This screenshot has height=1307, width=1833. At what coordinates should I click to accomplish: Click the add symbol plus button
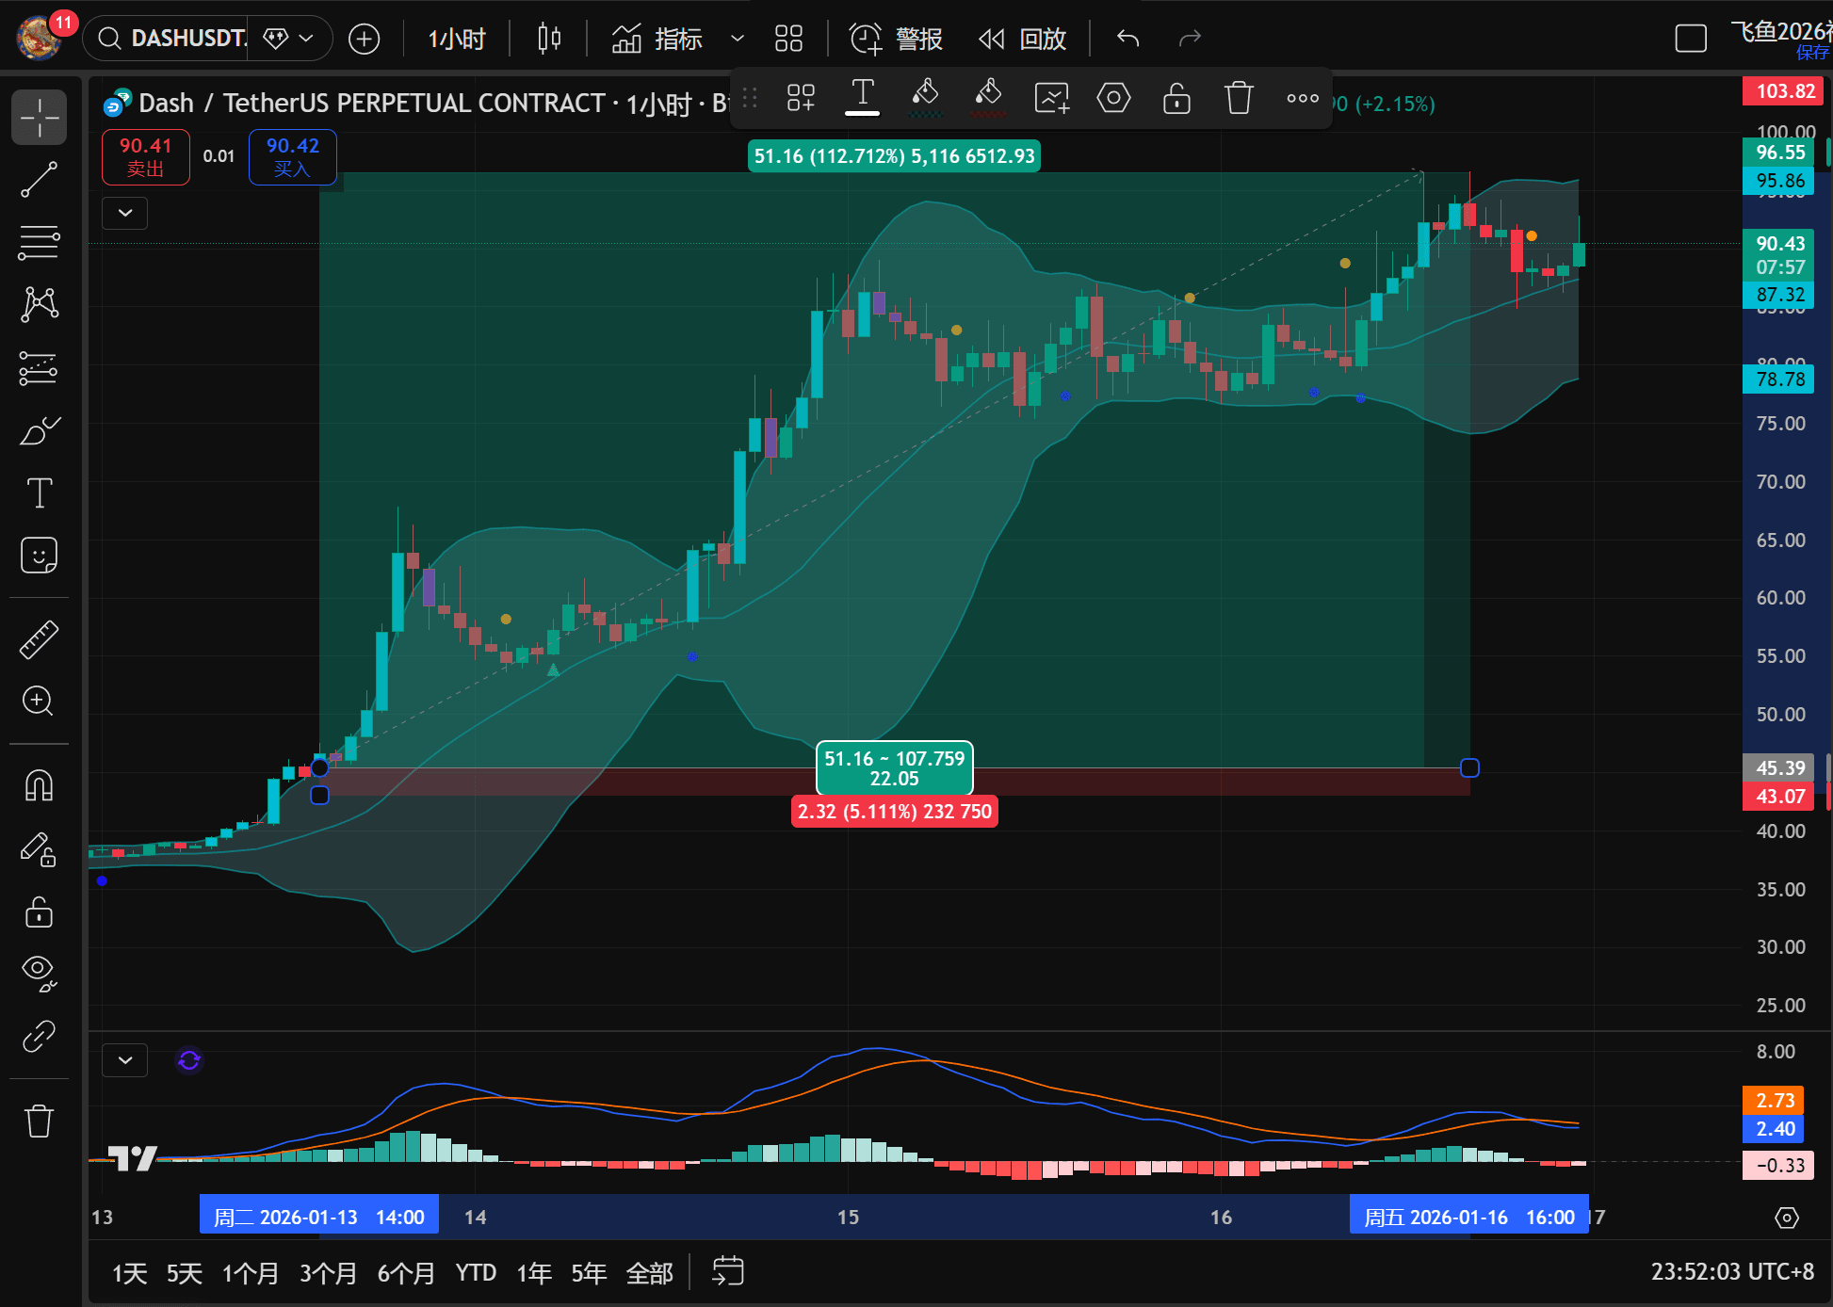tap(365, 39)
